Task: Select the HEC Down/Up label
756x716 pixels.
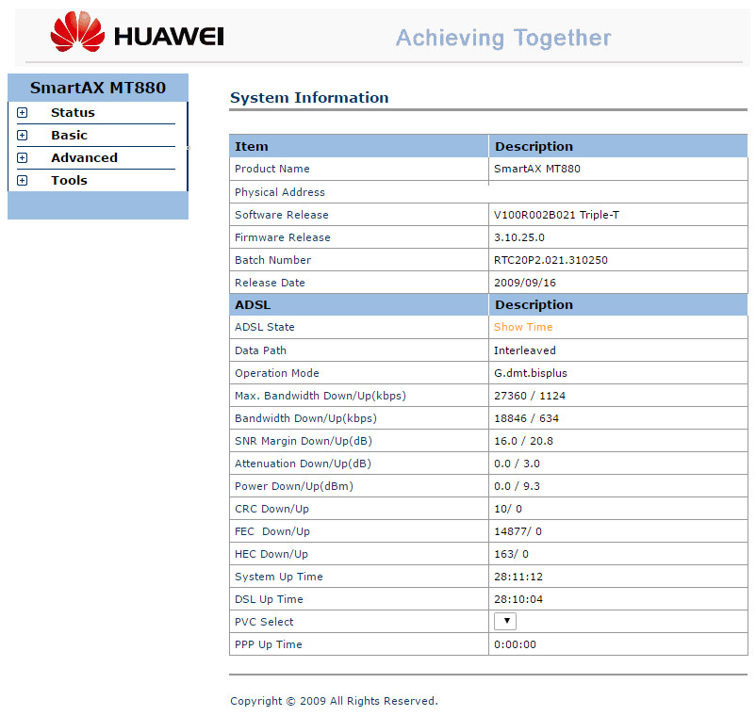Action: pos(271,554)
